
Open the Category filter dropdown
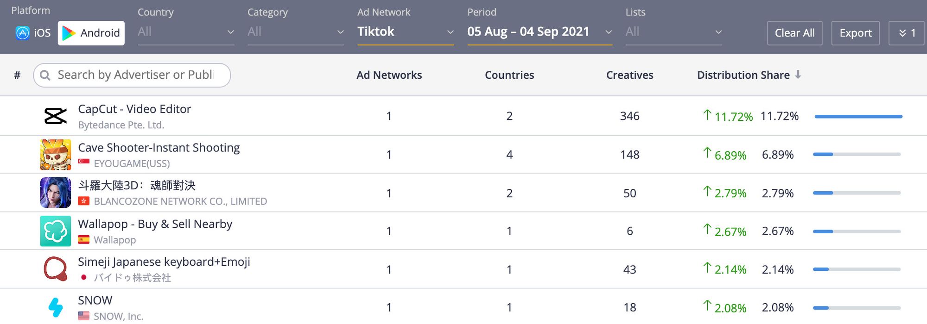click(x=296, y=32)
